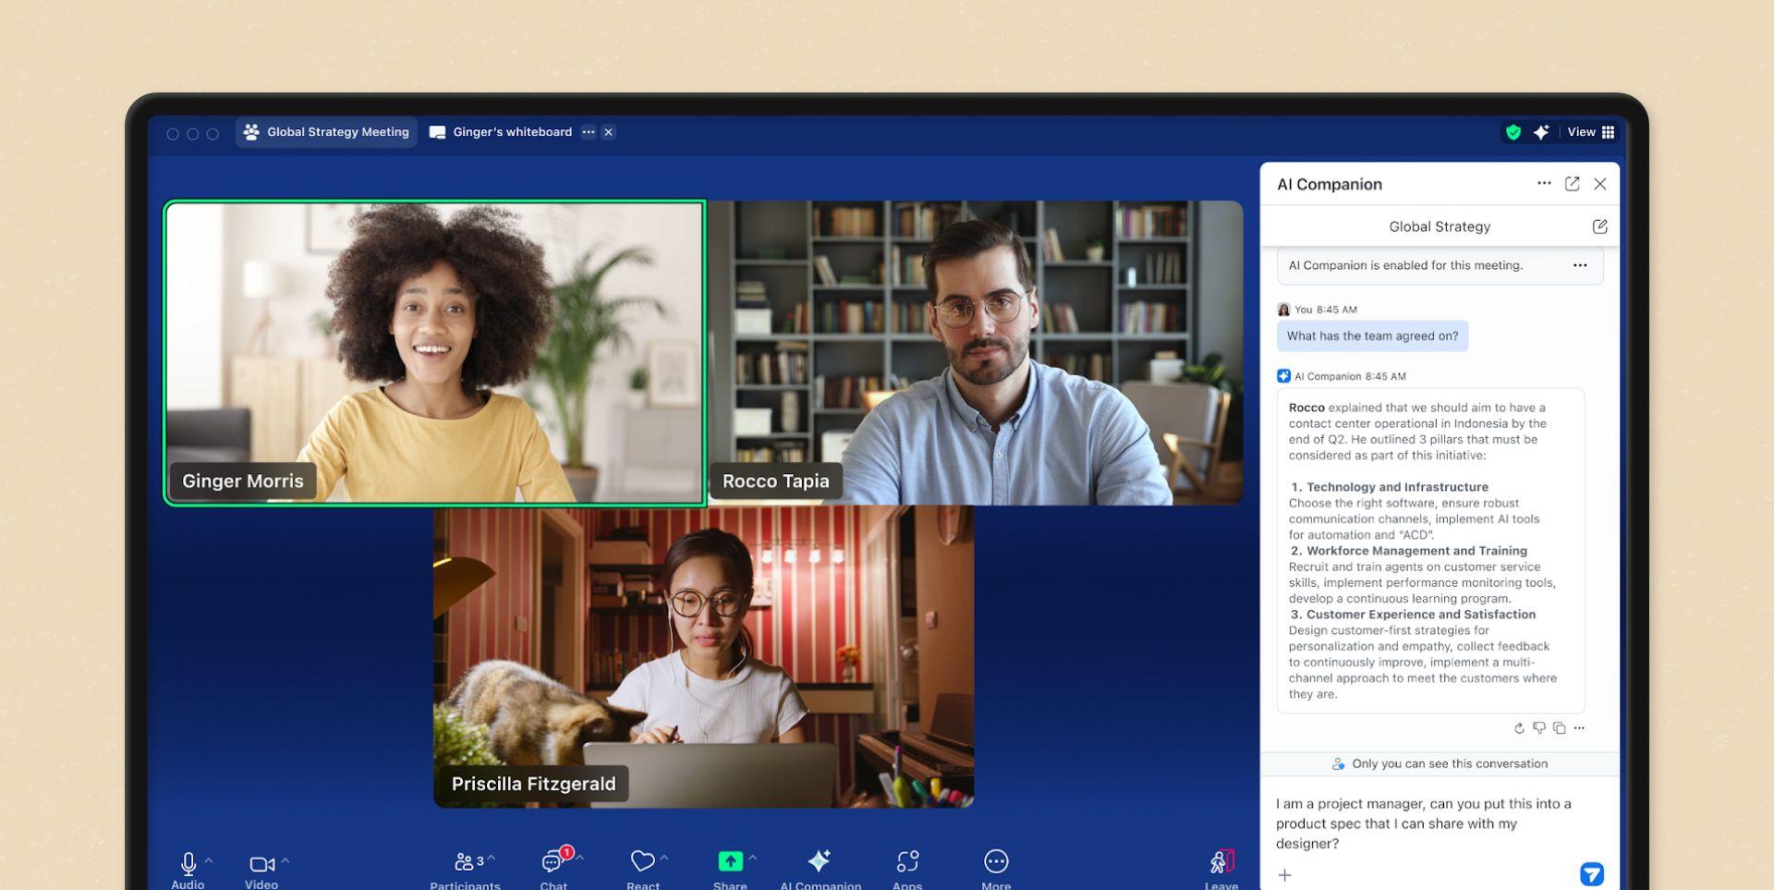Toggle the AI Companion toolbar control
Screen dimensions: 1774x890
pos(820,861)
